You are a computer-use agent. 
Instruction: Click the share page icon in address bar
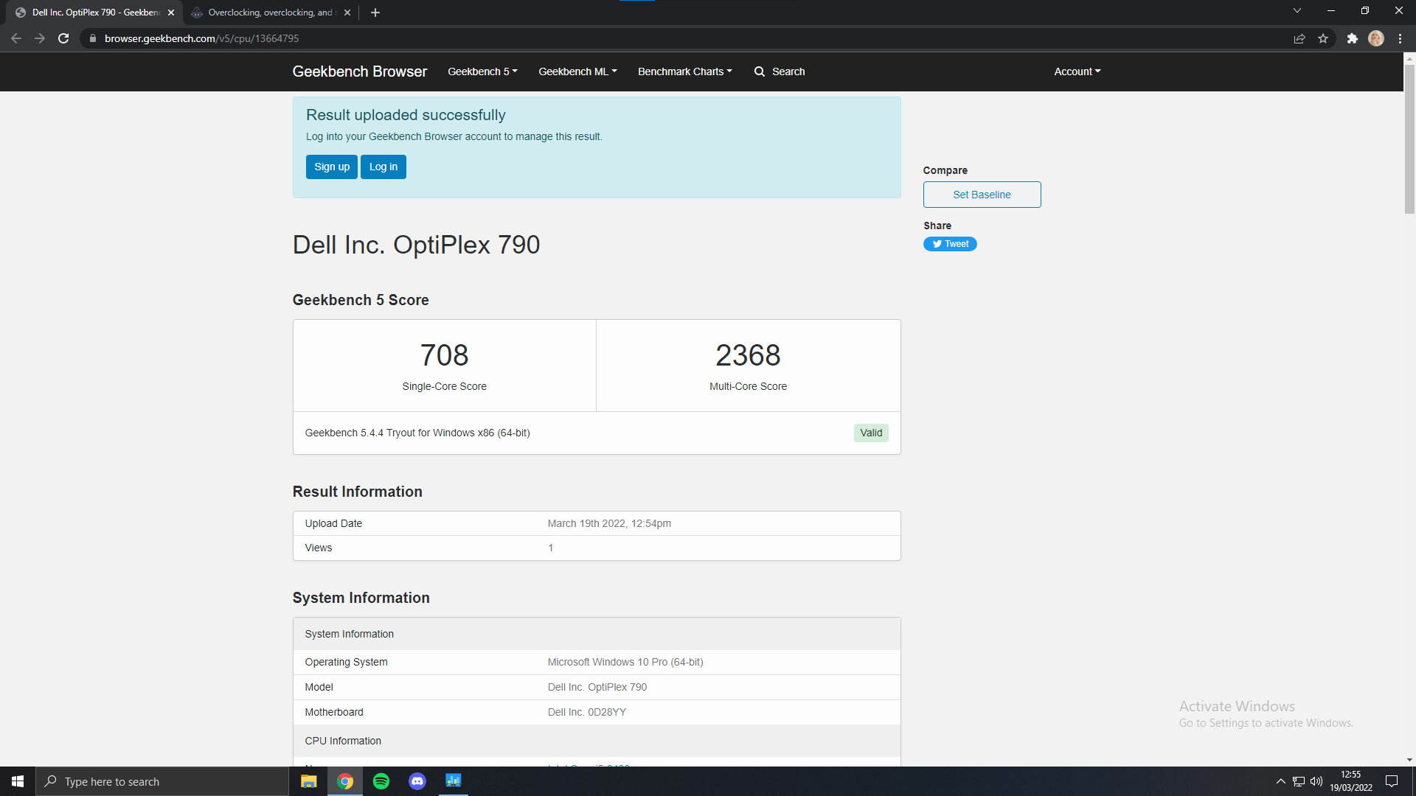(x=1299, y=38)
